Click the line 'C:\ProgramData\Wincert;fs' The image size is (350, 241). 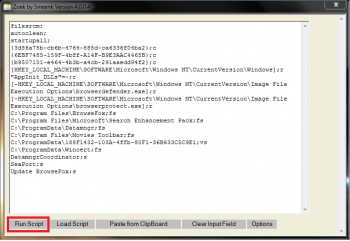[56, 149]
